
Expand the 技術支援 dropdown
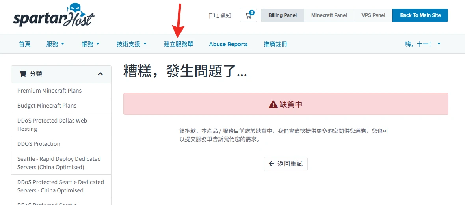click(132, 44)
